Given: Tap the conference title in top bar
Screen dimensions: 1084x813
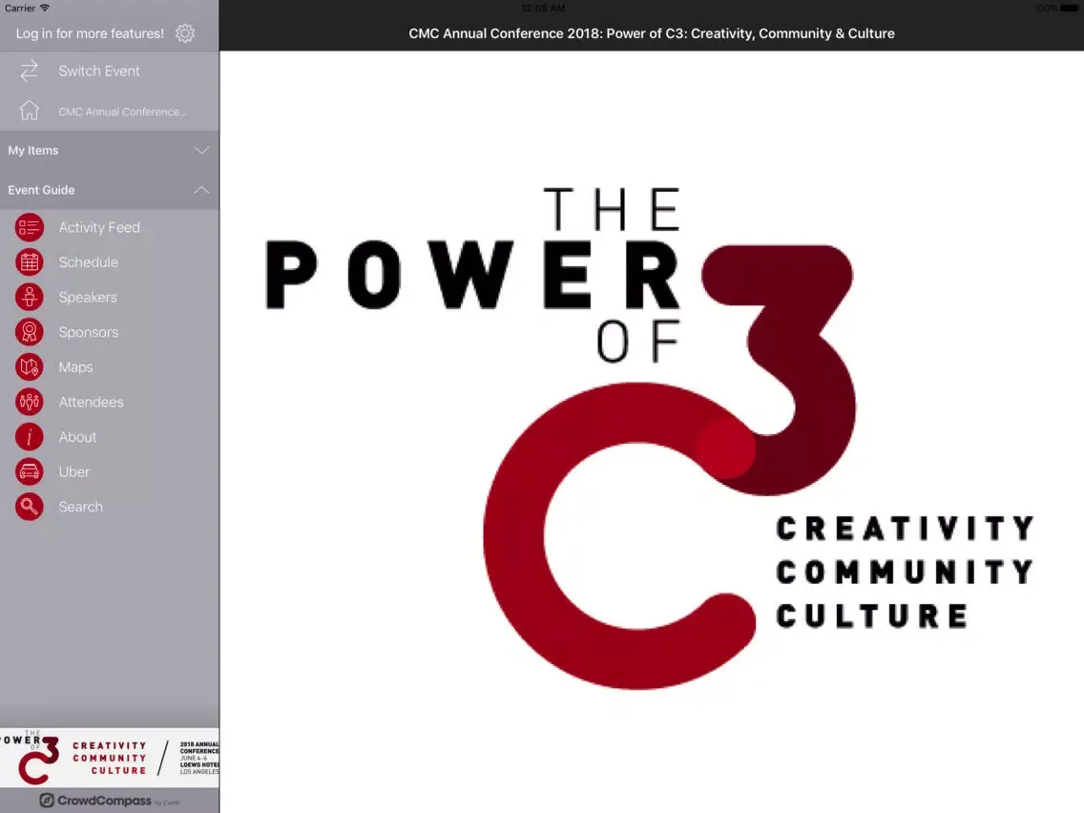Looking at the screenshot, I should coord(651,33).
